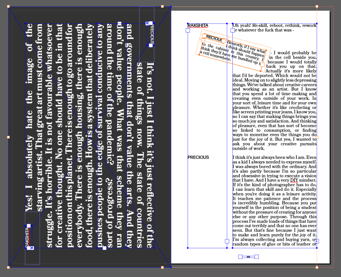Select the top-left corner handle of the spread selection
This screenshot has width=341, height=277.
pyautogui.click(x=8, y=7)
